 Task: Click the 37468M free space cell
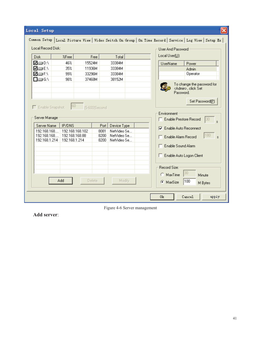click(91, 79)
